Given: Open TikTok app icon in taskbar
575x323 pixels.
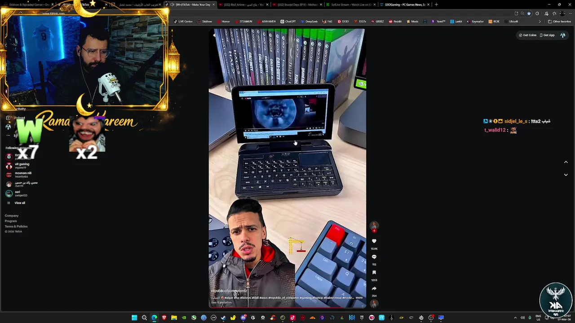Looking at the screenshot, I should click(292, 318).
